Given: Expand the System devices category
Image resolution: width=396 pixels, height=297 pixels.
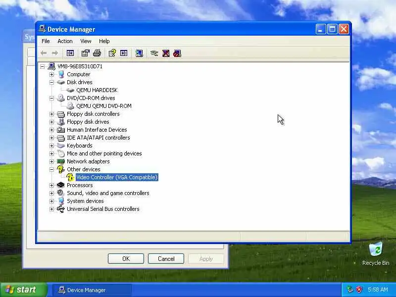Looking at the screenshot, I should click(x=52, y=201).
